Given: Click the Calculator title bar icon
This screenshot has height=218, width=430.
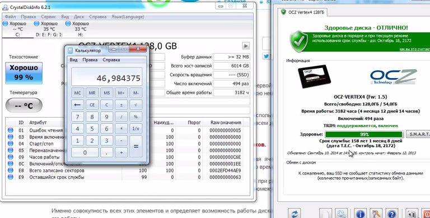Looking at the screenshot, I should [x=70, y=50].
